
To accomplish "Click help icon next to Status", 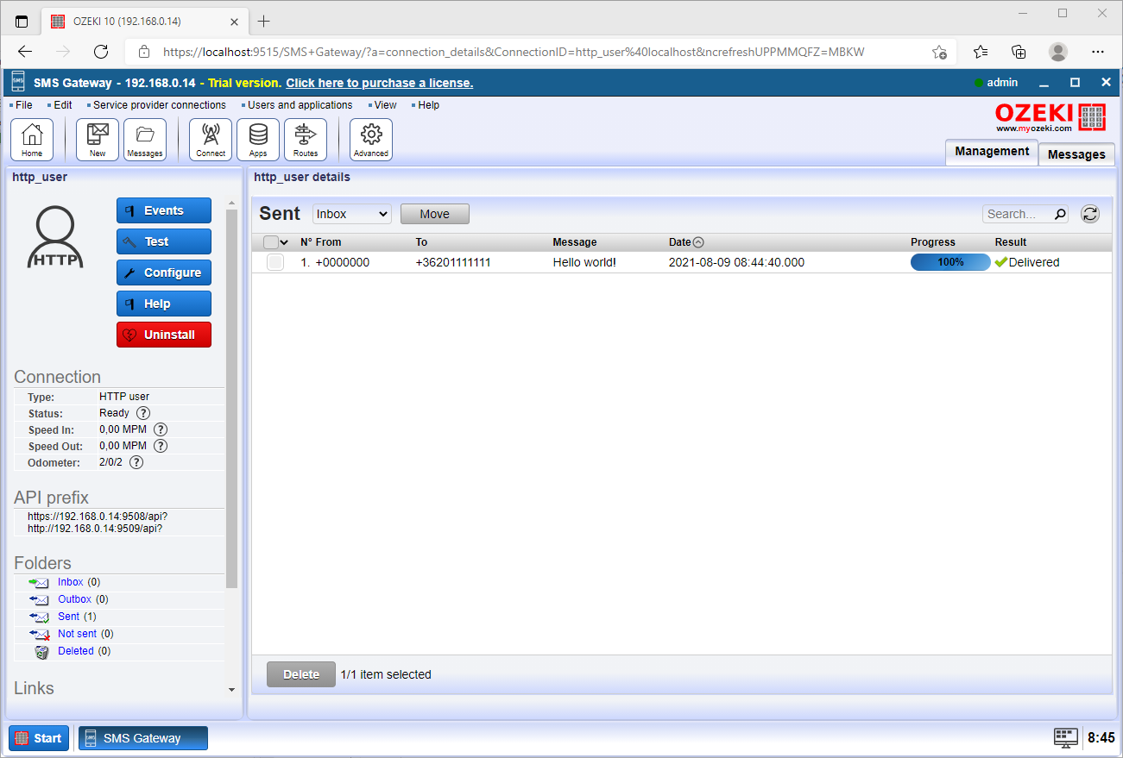I will (143, 413).
